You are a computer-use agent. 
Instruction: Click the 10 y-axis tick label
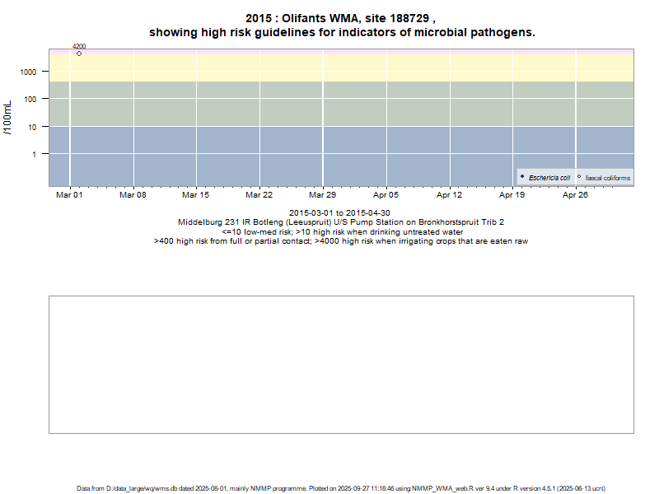33,126
